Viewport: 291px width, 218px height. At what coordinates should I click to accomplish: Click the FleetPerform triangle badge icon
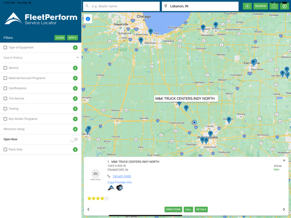click(x=111, y=188)
